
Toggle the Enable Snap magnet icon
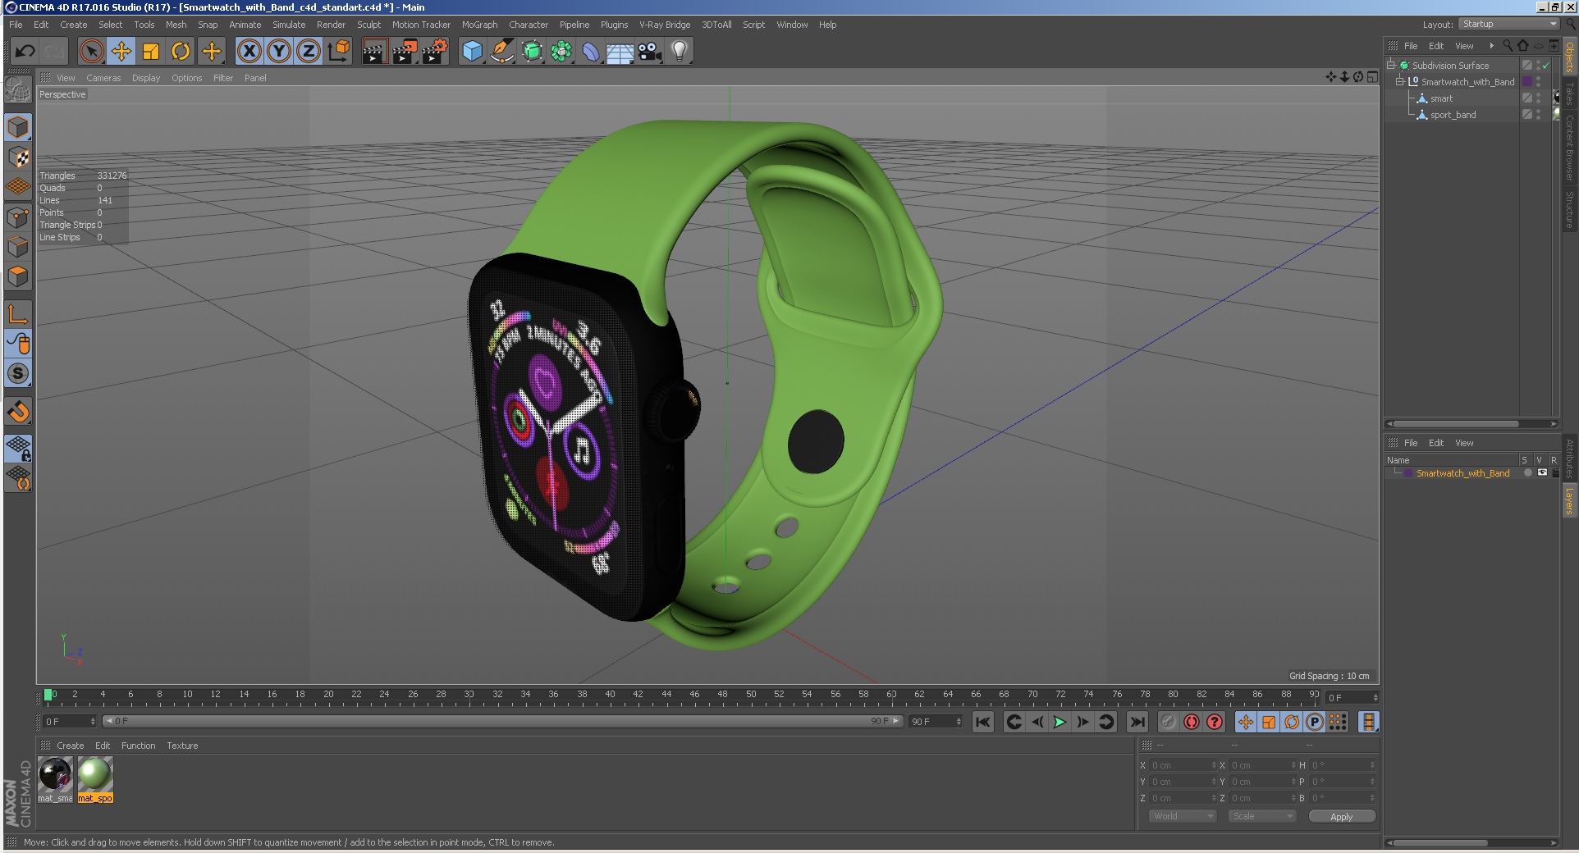pyautogui.click(x=18, y=412)
